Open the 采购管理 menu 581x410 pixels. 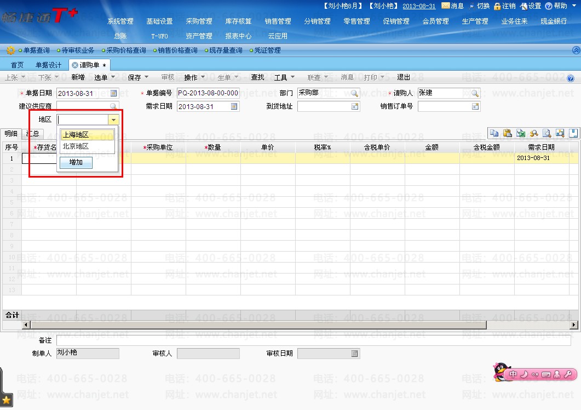point(199,21)
